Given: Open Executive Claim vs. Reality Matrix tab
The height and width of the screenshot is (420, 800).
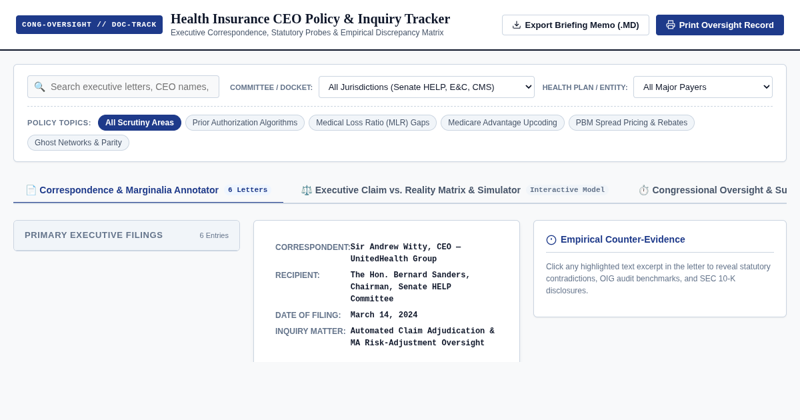Looking at the screenshot, I should tap(455, 190).
